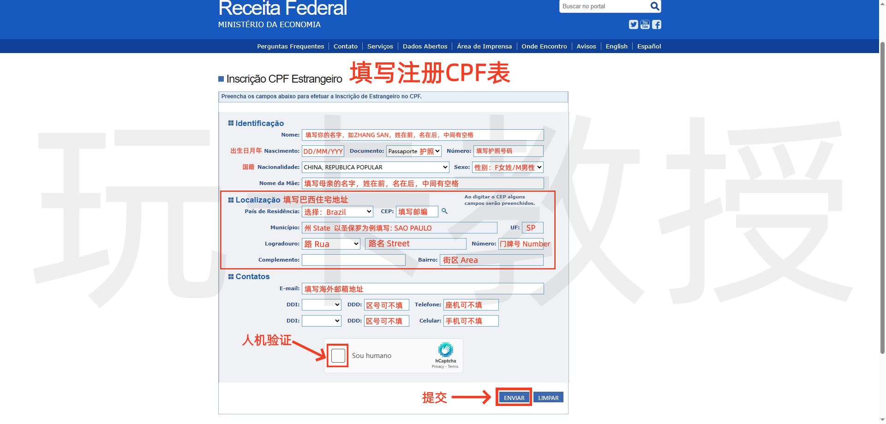Open Perguntas Frequentes menu item
Image resolution: width=886 pixels, height=424 pixels.
click(290, 47)
